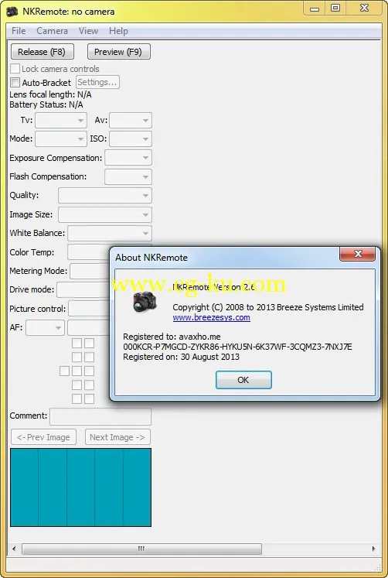Viewport: 388px width, 578px height.
Task: Enable the Auto-Bracket checkbox
Action: (x=15, y=82)
